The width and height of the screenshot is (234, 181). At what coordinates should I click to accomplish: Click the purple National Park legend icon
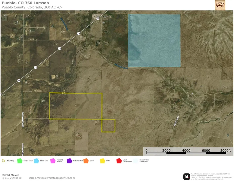coord(69,161)
